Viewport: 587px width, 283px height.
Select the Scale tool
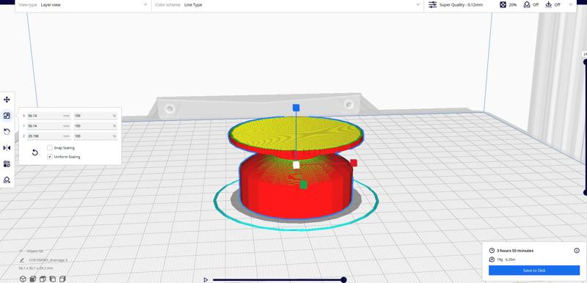[x=7, y=116]
